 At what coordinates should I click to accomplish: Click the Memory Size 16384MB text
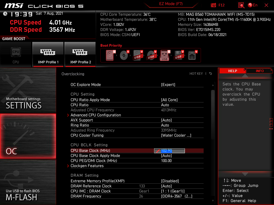pos(198,25)
